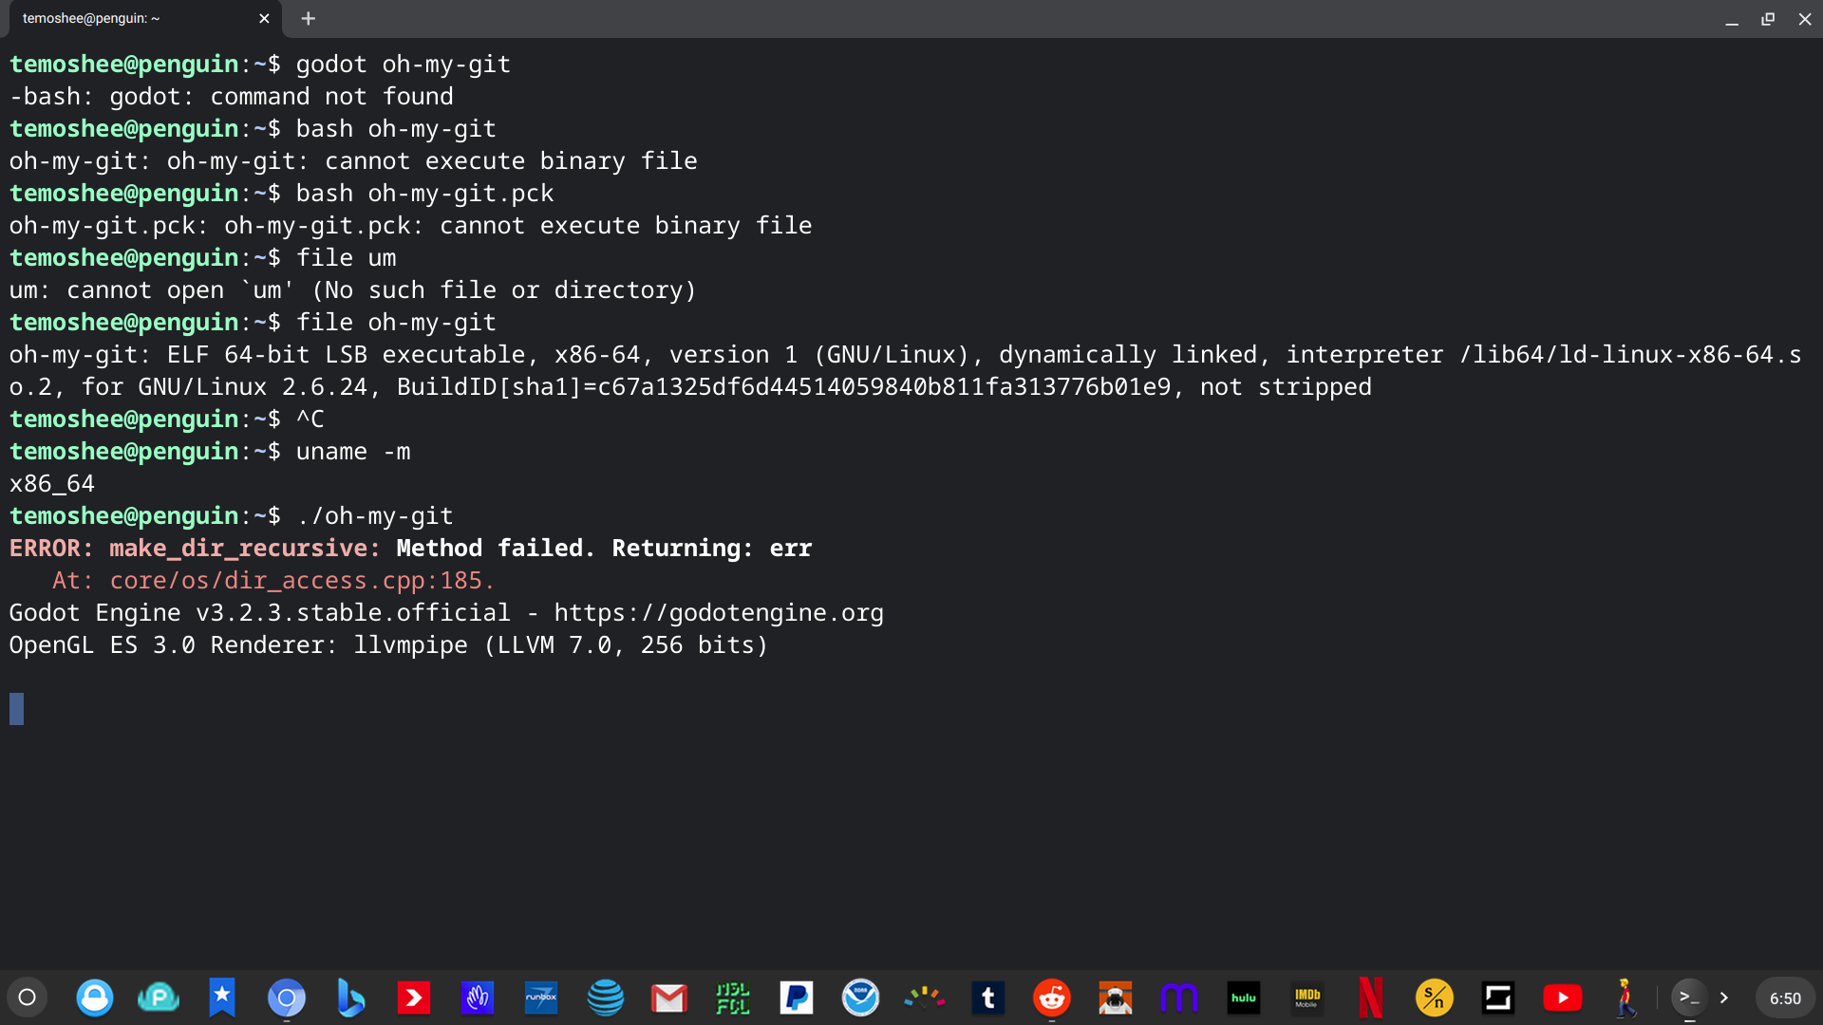The image size is (1823, 1025).
Task: Launch the black-and-white square bracket app
Action: (1498, 997)
